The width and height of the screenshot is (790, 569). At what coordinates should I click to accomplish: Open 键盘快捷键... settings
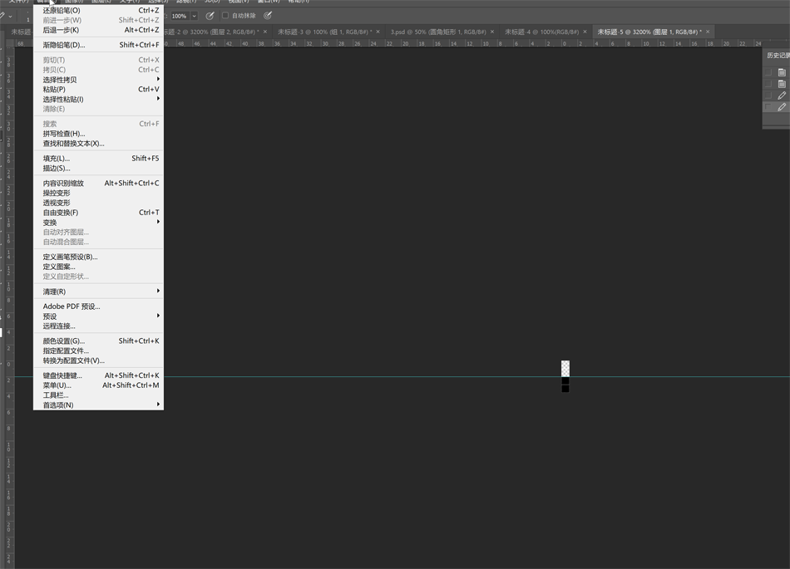[98, 375]
